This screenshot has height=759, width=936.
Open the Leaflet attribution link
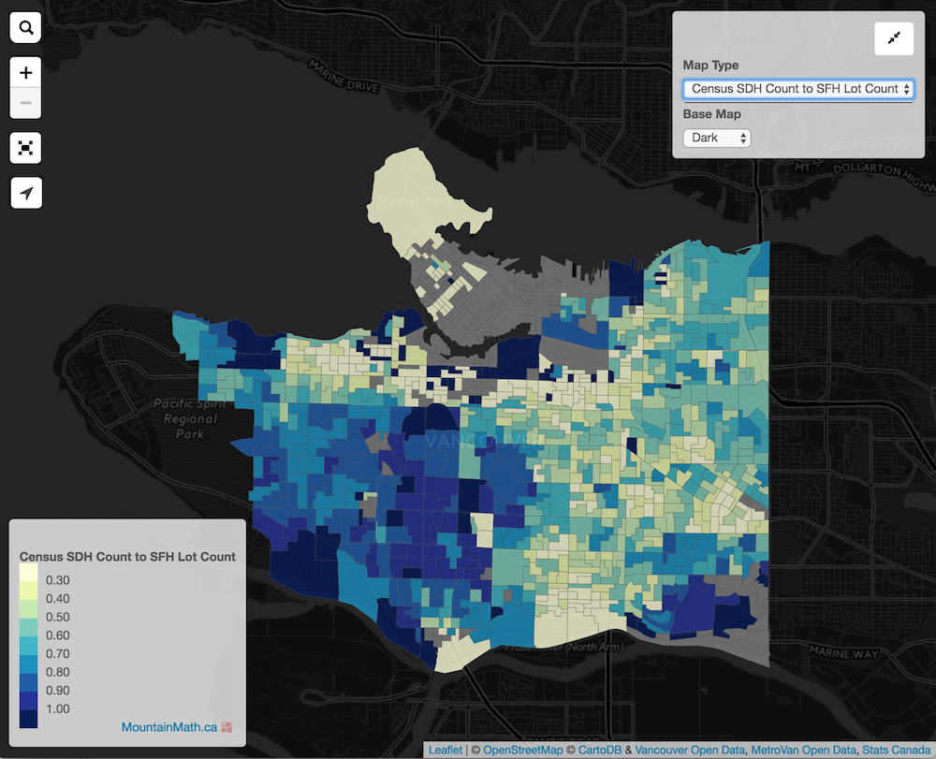pos(446,750)
